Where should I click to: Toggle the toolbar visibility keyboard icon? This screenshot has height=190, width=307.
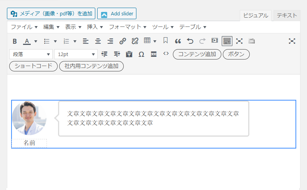pos(227,41)
